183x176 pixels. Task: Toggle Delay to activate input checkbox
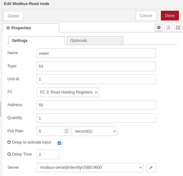(x=59, y=143)
